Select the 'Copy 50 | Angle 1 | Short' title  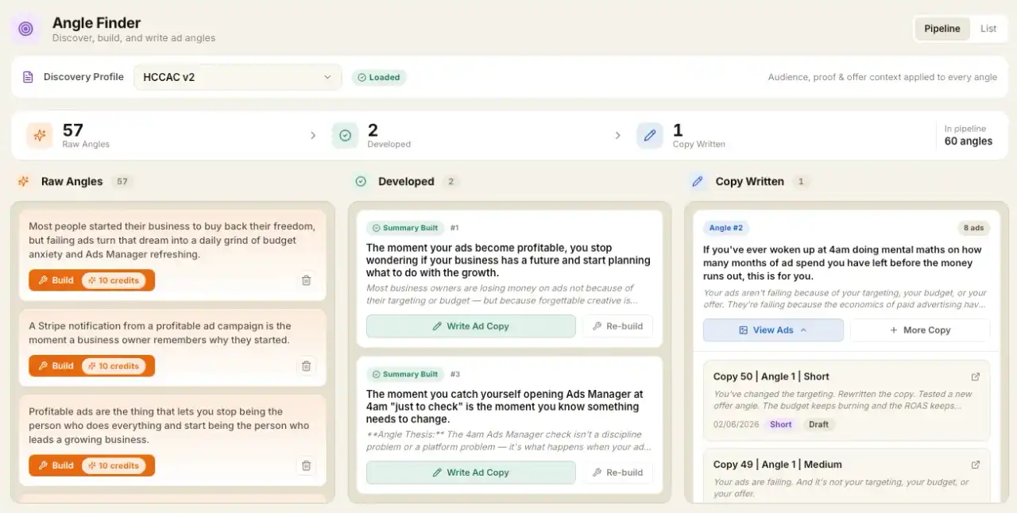pos(771,376)
